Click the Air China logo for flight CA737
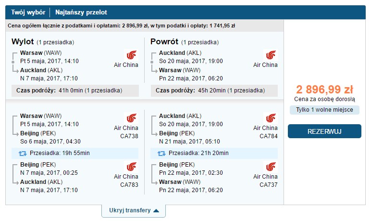The image size is (371, 221). coord(271,167)
